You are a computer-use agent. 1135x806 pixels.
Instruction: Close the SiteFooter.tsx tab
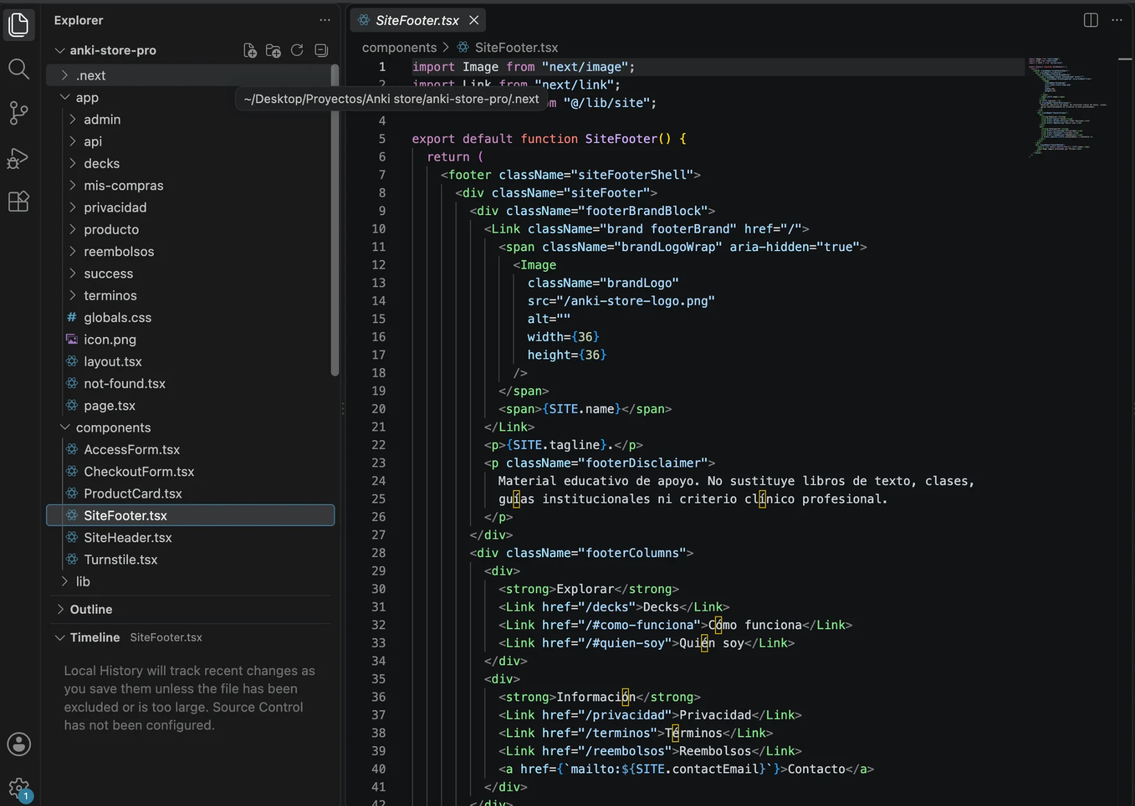tap(474, 20)
